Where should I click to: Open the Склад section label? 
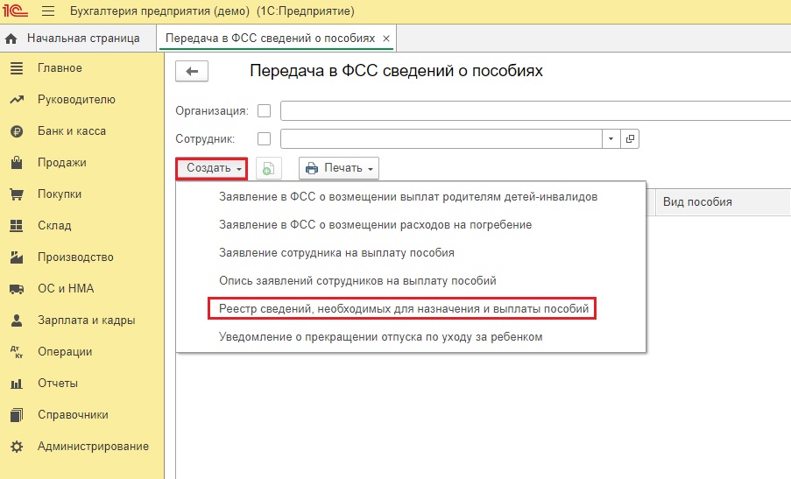coord(54,225)
